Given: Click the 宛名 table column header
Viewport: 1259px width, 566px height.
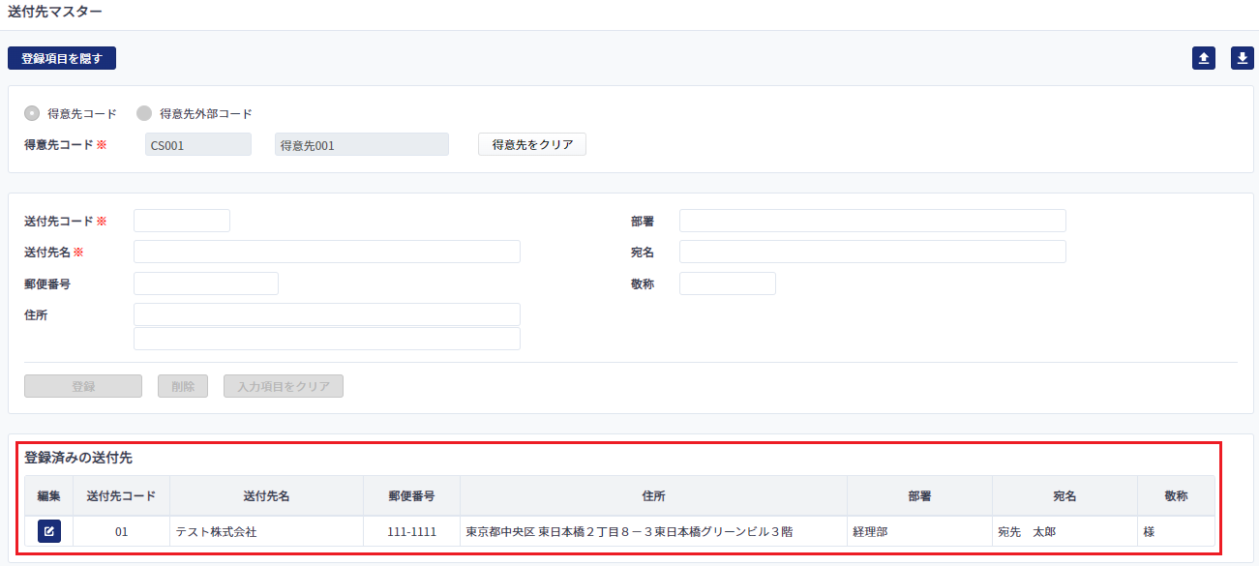Looking at the screenshot, I should coord(1065,495).
